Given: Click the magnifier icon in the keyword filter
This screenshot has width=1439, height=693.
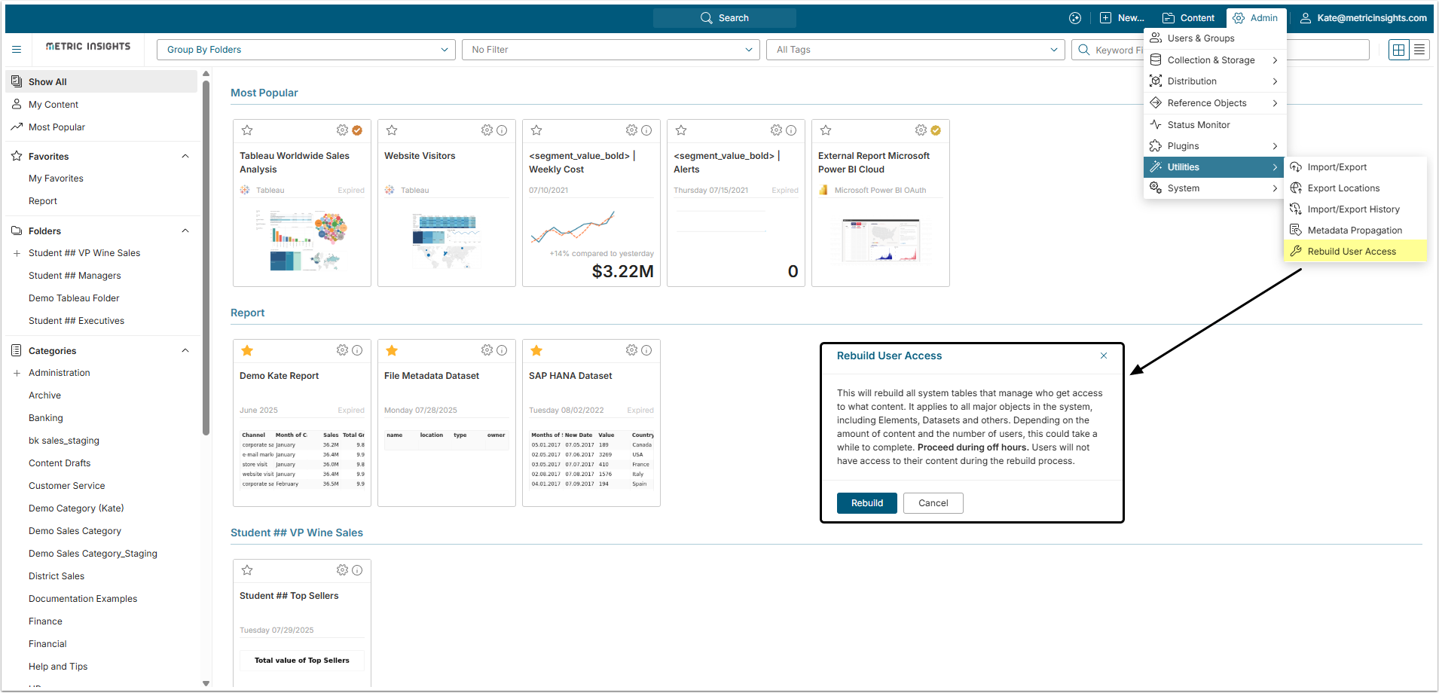Looking at the screenshot, I should coord(1084,50).
